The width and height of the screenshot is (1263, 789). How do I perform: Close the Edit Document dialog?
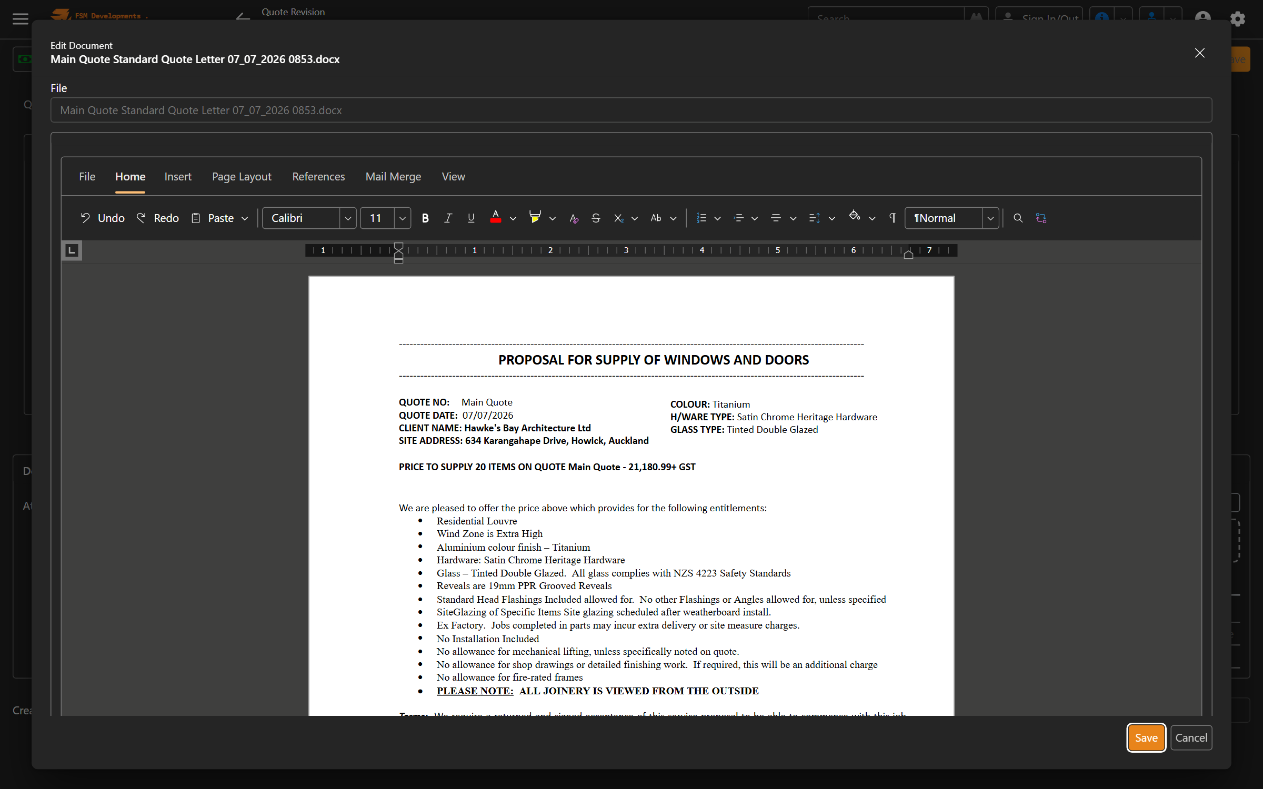tap(1199, 53)
